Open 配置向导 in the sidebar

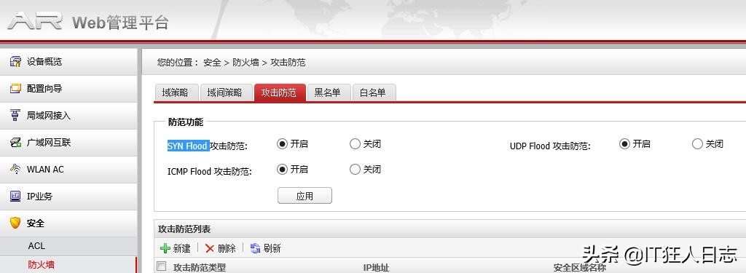click(68, 89)
